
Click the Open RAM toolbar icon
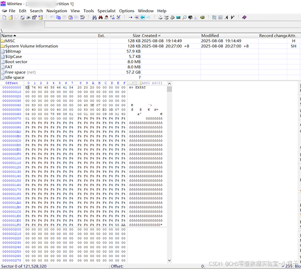pos(173,18)
